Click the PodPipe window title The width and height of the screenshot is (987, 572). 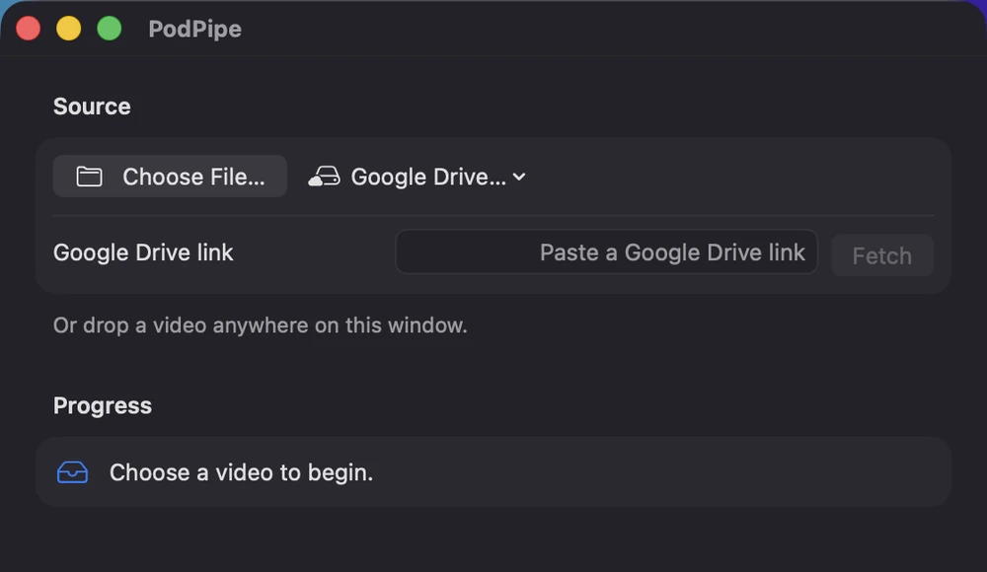pos(195,29)
